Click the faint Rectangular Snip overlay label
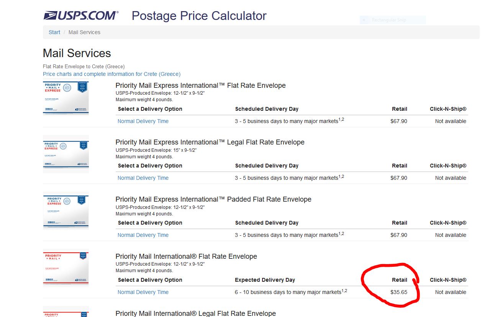Image resolution: width=500 pixels, height=317 pixels. pos(389,20)
